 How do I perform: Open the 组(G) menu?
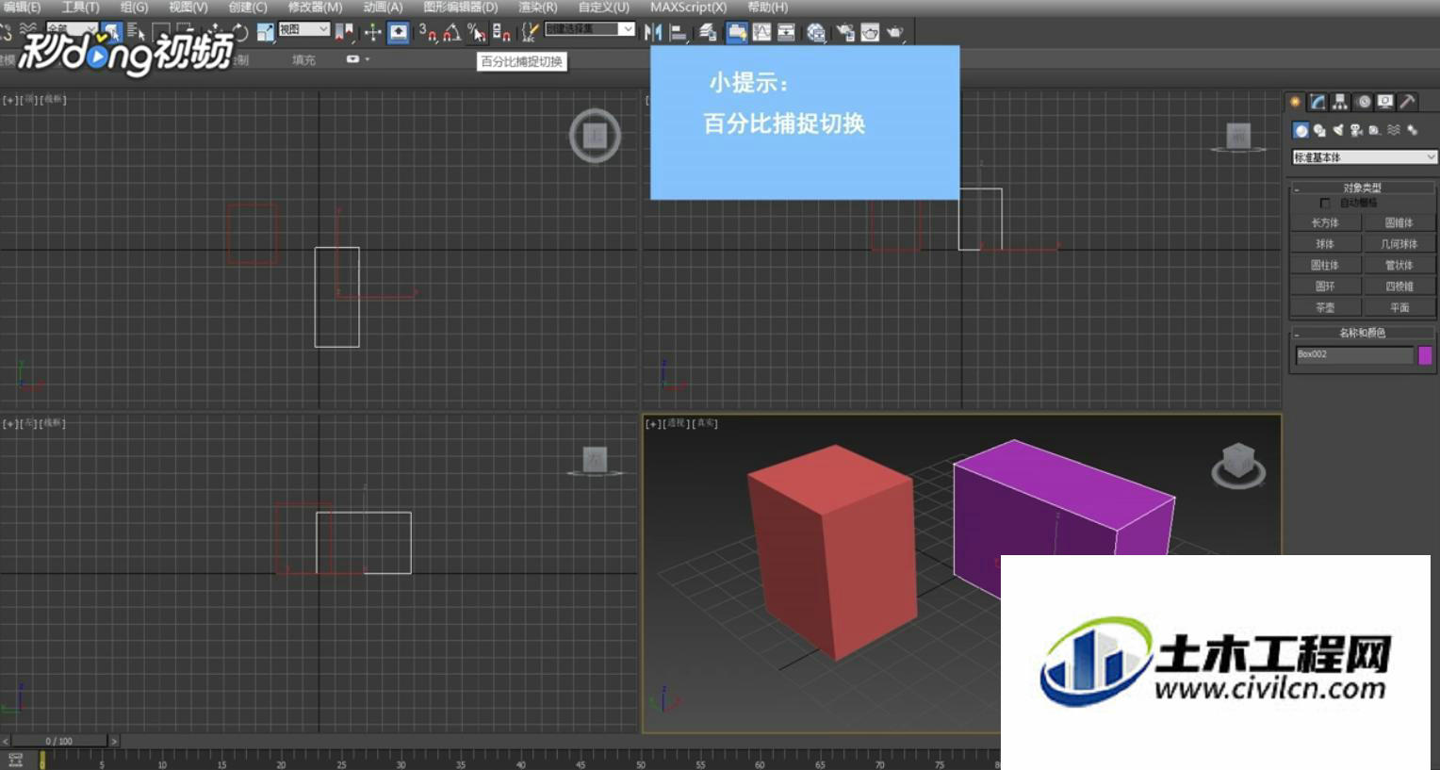pyautogui.click(x=134, y=8)
